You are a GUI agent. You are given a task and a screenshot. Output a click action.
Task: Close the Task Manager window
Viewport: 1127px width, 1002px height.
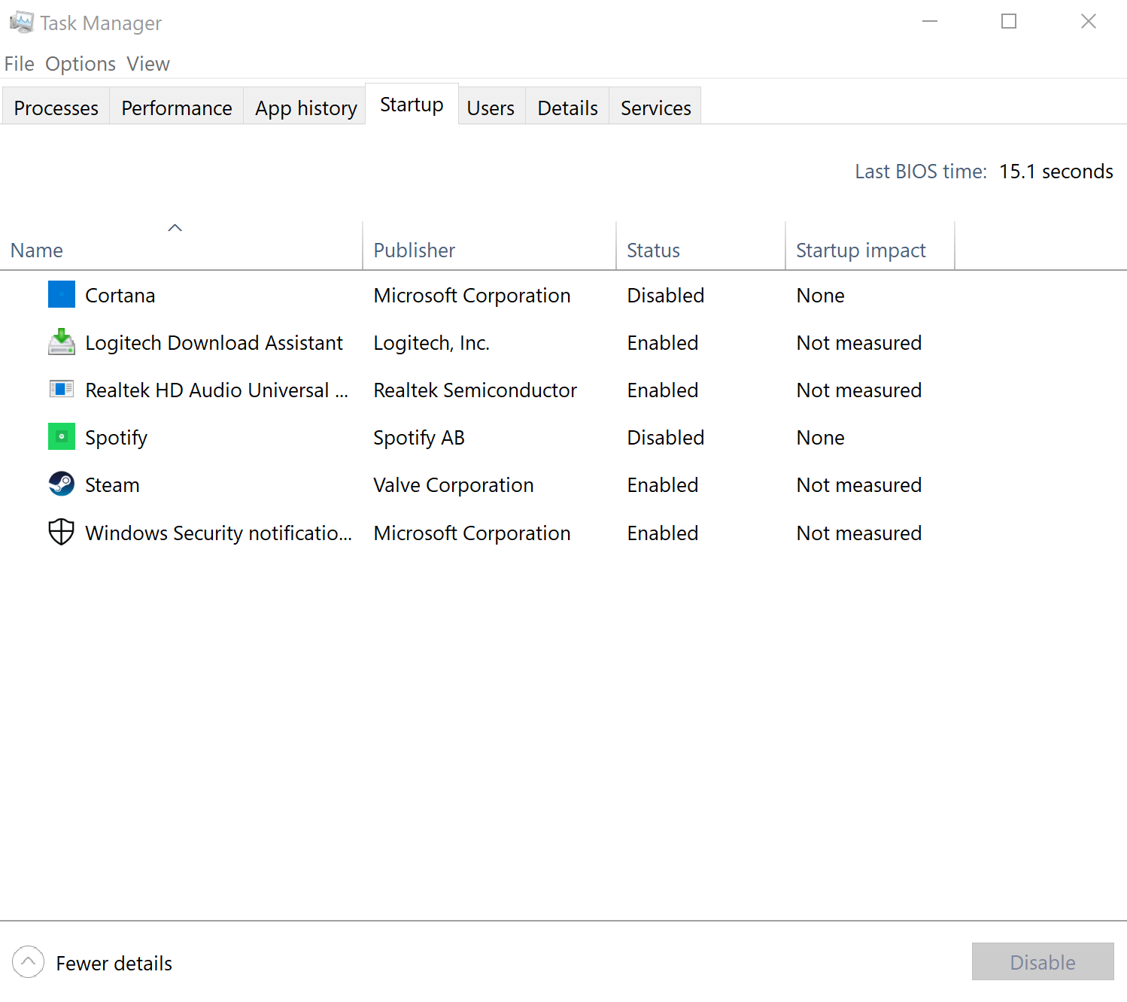[x=1088, y=21]
